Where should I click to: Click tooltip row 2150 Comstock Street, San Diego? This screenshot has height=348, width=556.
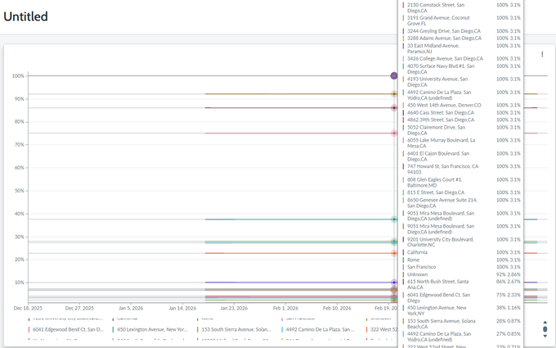point(462,8)
